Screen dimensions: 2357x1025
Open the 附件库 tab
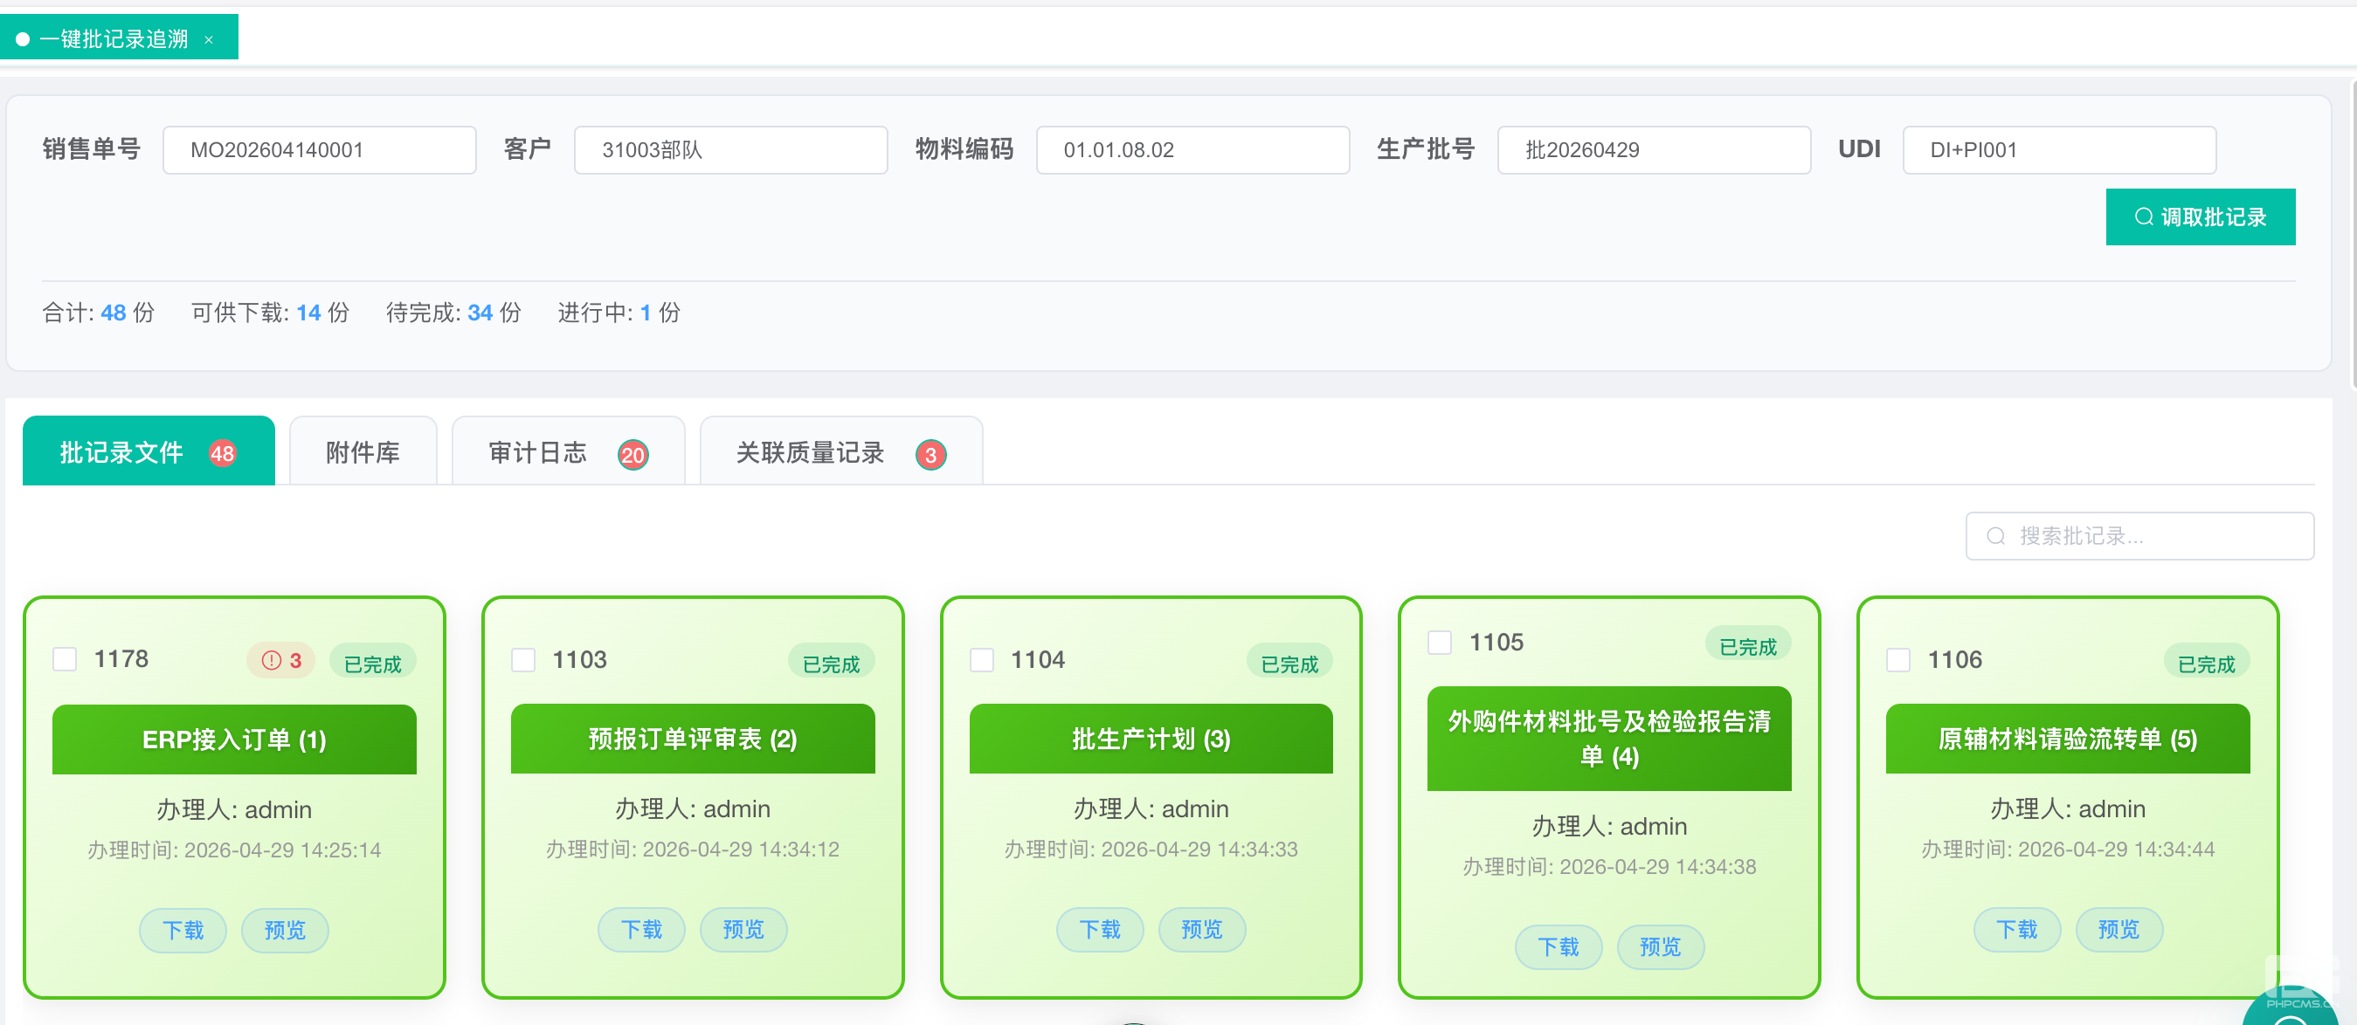[x=363, y=452]
